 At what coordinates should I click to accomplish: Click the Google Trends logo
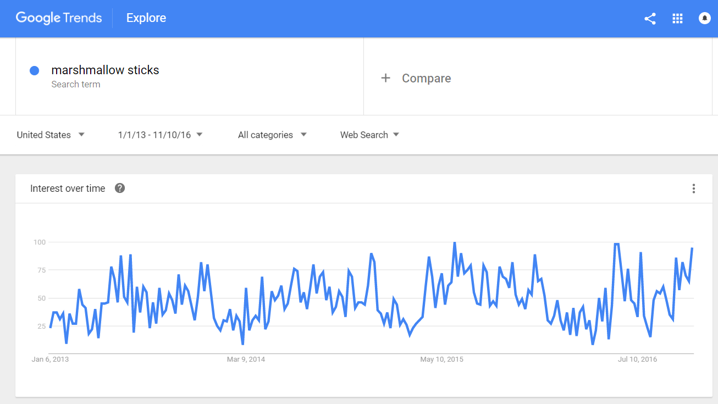(59, 18)
